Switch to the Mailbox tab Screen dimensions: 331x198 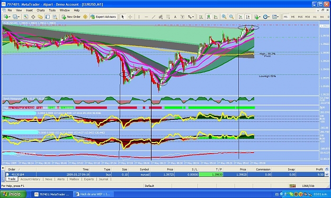tap(74, 180)
